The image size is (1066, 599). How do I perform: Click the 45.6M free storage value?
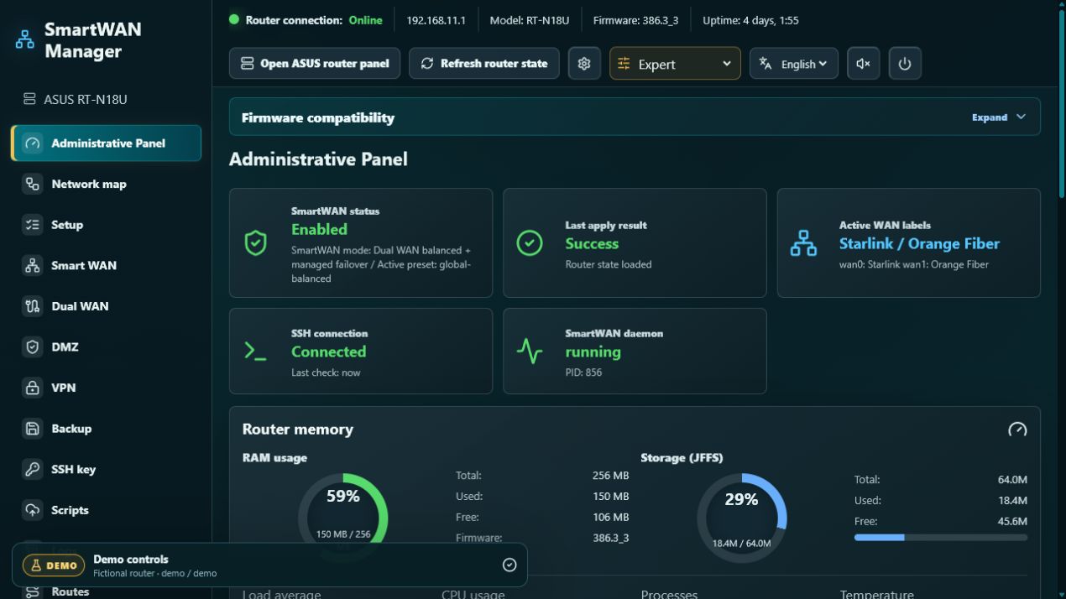[1012, 522]
